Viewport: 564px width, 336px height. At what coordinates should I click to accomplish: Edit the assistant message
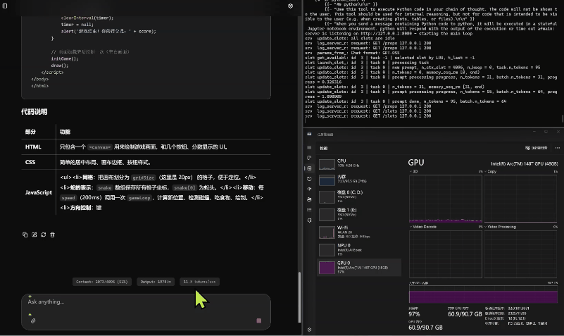click(35, 235)
